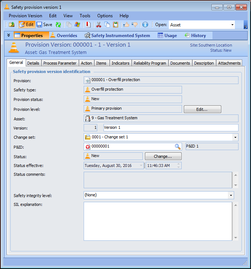
Task: Click the green refresh arrows icon
Action: pyautogui.click(x=58, y=25)
